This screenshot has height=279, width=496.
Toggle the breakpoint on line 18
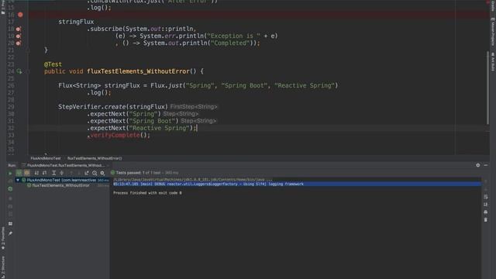click(x=19, y=29)
